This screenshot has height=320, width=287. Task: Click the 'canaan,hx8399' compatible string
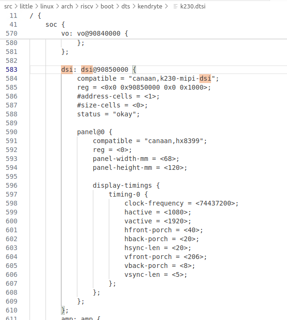point(175,141)
